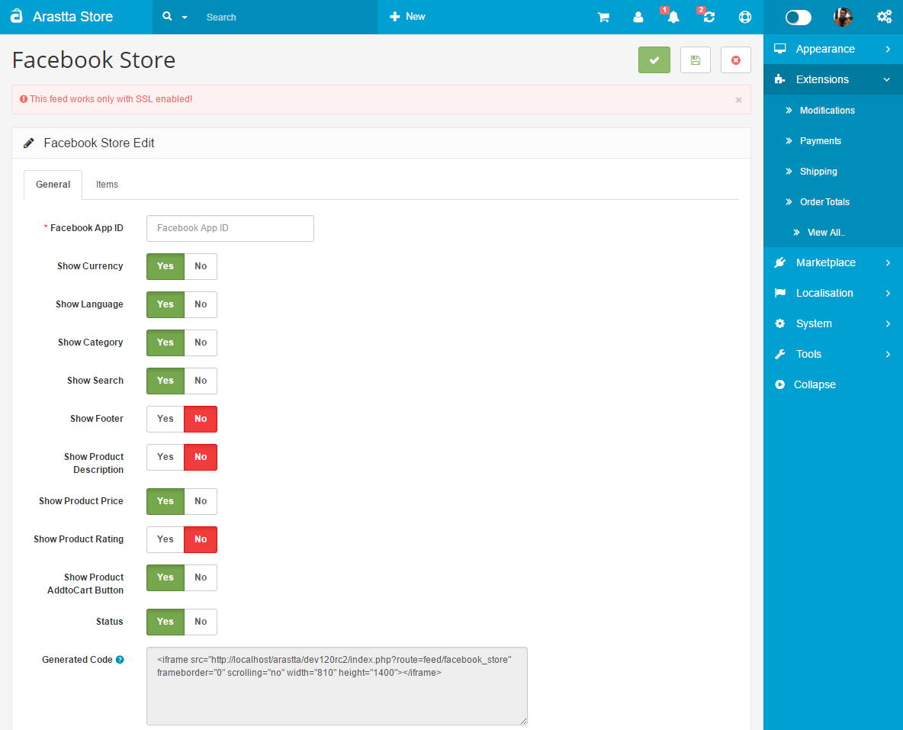Image resolution: width=903 pixels, height=730 pixels.
Task: Set Show Product Price to No
Action: 201,501
